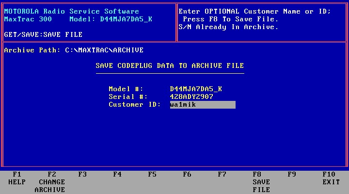
Task: Click Model # value D44MJA7DA5_K in form
Action: coord(196,89)
